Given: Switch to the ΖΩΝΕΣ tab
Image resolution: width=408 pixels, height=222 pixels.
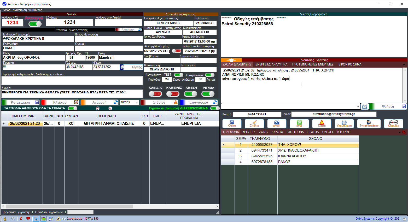Looking at the screenshot, I should coord(264,132).
